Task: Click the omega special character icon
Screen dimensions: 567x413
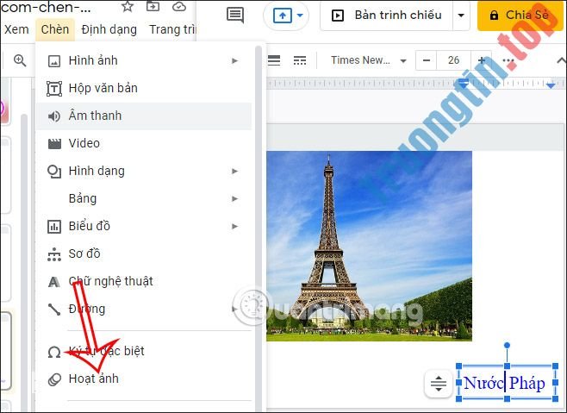Action: pos(54,352)
